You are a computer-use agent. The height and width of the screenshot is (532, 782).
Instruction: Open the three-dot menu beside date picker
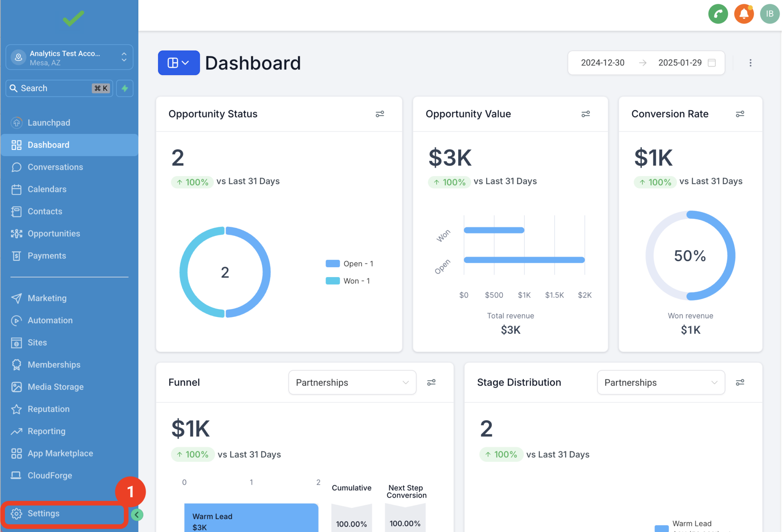750,63
